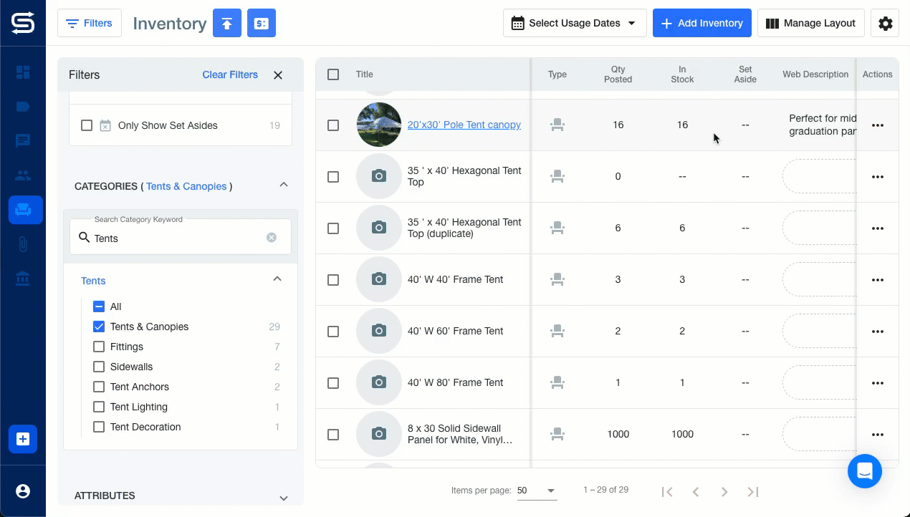Viewport: 910px width, 517px height.
Task: Click the Search Category Keyword field
Action: pyautogui.click(x=181, y=237)
